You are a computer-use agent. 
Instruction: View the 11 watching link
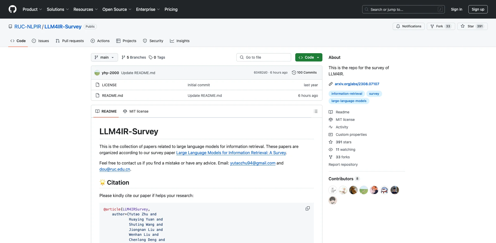pos(342,150)
